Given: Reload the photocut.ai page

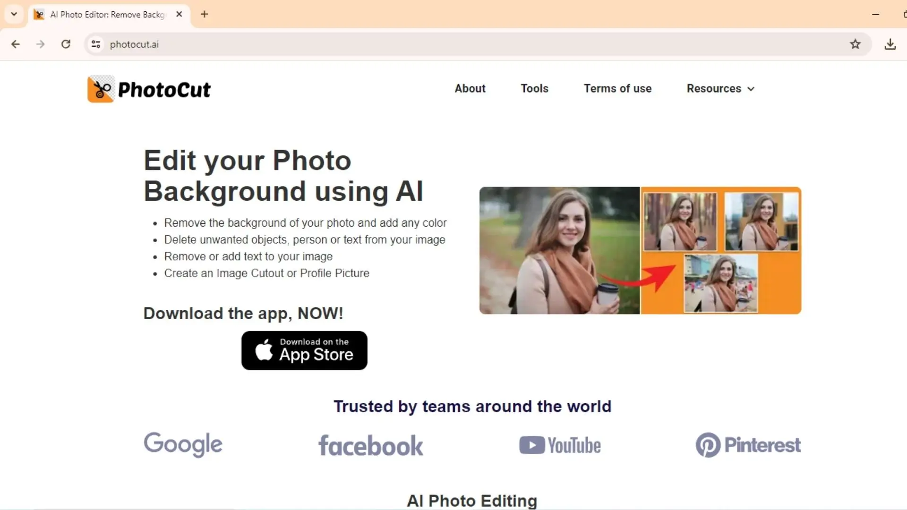Looking at the screenshot, I should (x=66, y=44).
